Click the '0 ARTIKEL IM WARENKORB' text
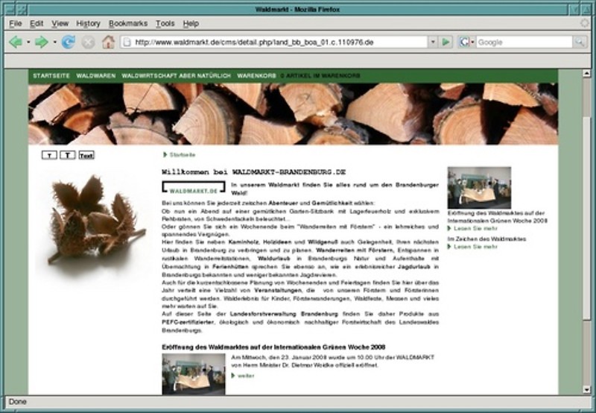This screenshot has height=413, width=596. point(320,76)
